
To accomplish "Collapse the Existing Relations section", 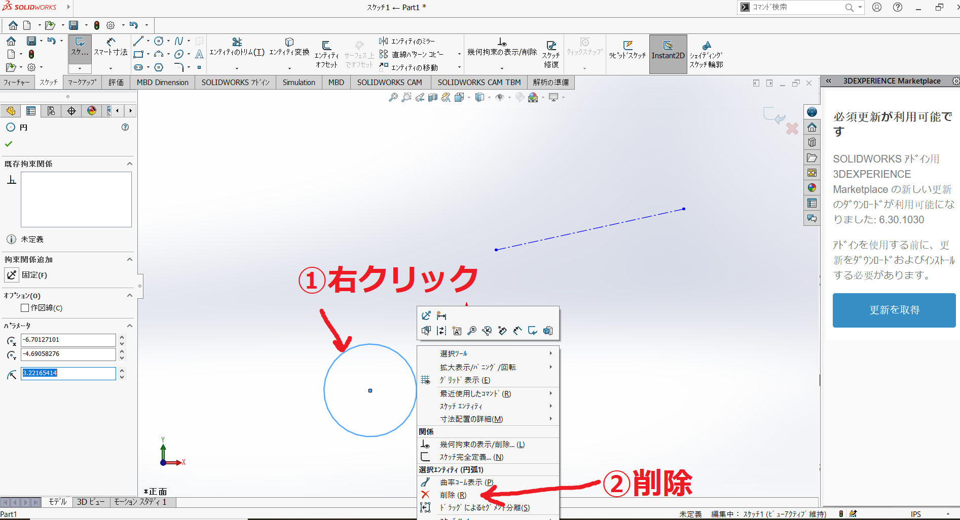I will pos(130,164).
